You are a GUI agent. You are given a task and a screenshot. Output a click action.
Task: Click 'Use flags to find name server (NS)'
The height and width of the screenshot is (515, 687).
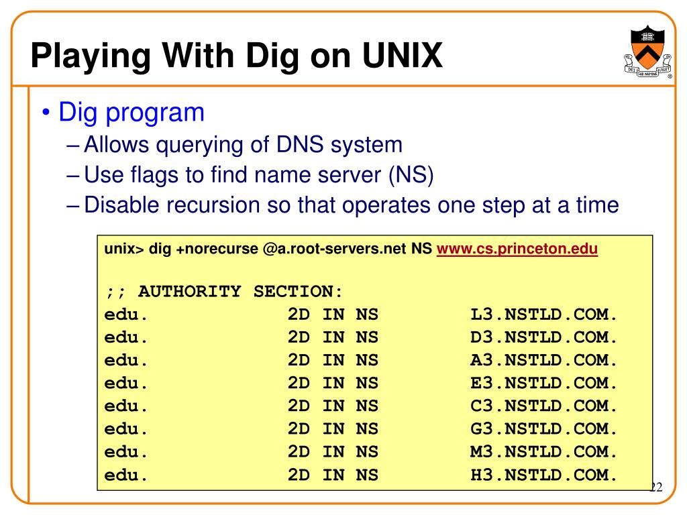(x=258, y=175)
